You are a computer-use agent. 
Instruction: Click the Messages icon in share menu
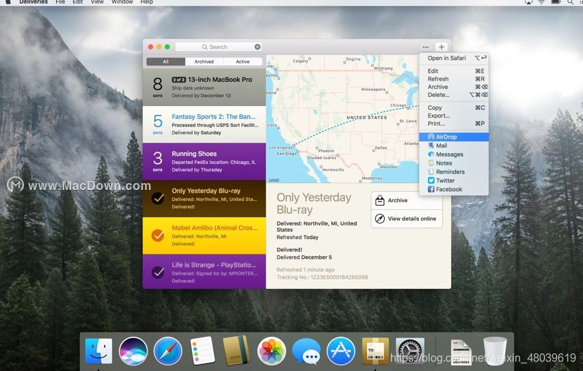(x=431, y=154)
